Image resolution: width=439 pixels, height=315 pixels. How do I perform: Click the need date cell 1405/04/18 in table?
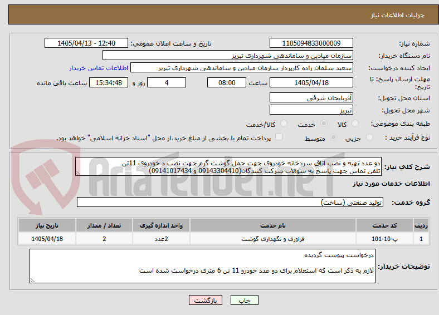(x=47, y=239)
